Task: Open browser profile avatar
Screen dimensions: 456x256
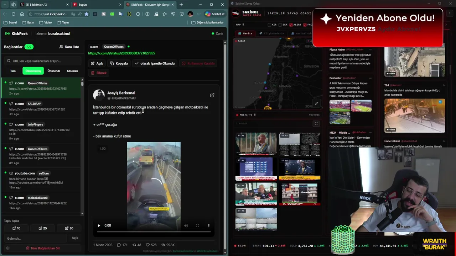Action: tap(190, 14)
